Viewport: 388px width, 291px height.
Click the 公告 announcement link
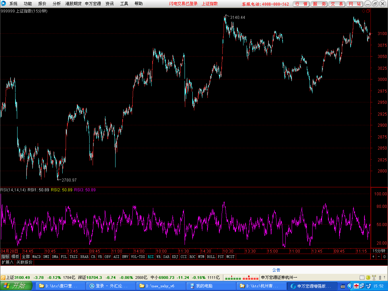tap(276, 270)
